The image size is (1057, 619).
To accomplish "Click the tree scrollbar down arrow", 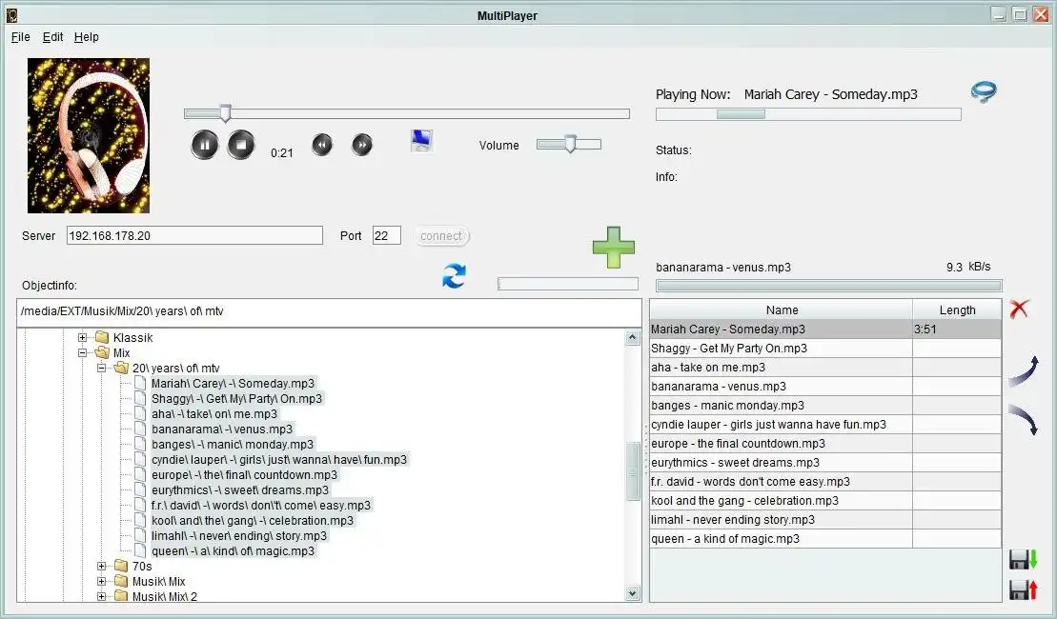I will coord(632,593).
